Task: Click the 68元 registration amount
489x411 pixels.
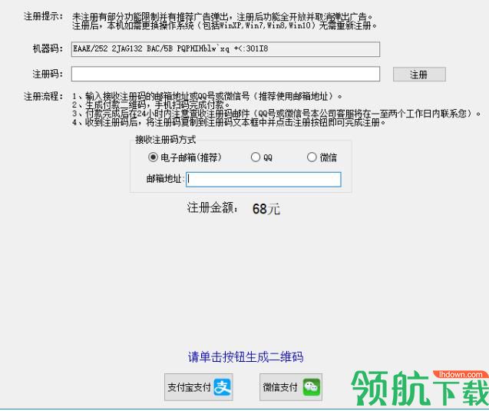Action: [x=266, y=209]
